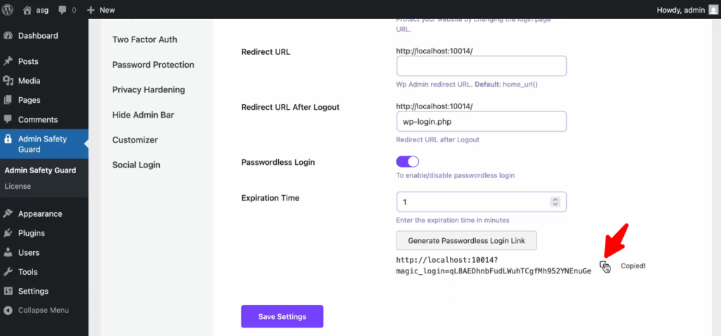Disable the Passwordless Login toggle
This screenshot has width=721, height=336.
pos(408,162)
